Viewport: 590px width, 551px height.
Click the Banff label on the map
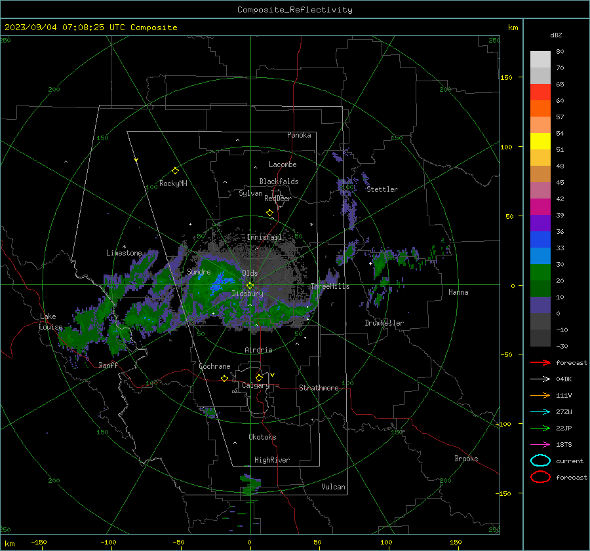tap(108, 366)
